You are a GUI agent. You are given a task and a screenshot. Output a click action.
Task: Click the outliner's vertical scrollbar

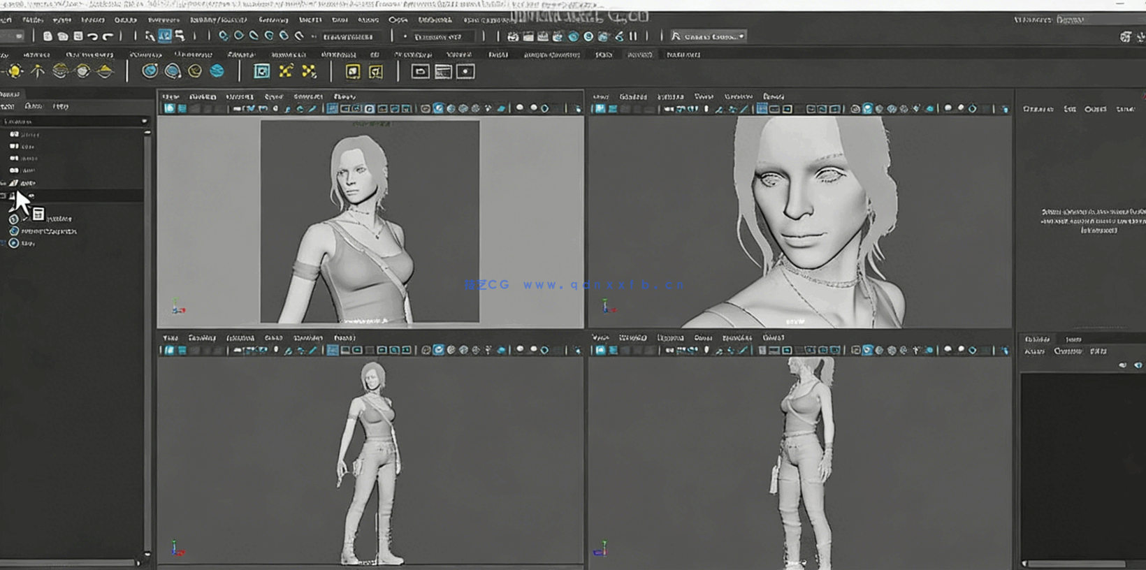pos(147,335)
